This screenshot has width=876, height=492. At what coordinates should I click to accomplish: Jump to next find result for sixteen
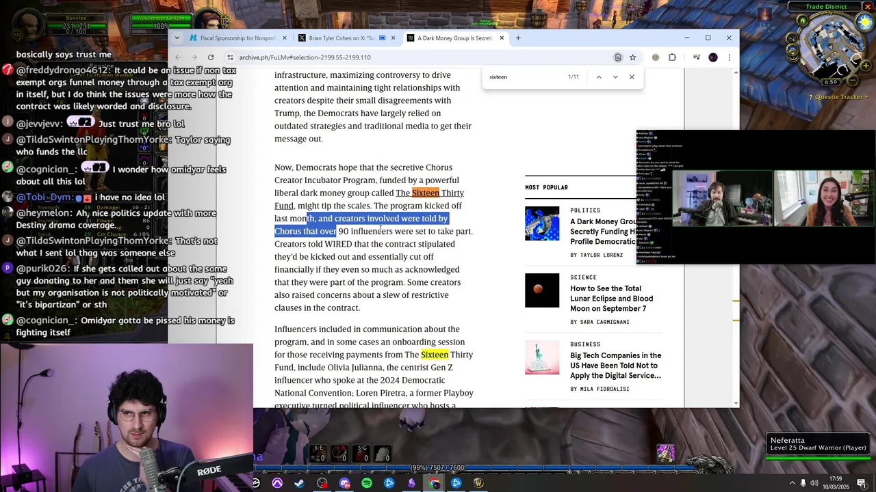pos(615,77)
